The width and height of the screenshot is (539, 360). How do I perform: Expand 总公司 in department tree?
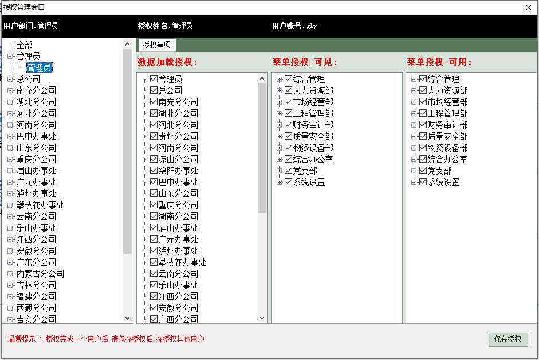10,79
